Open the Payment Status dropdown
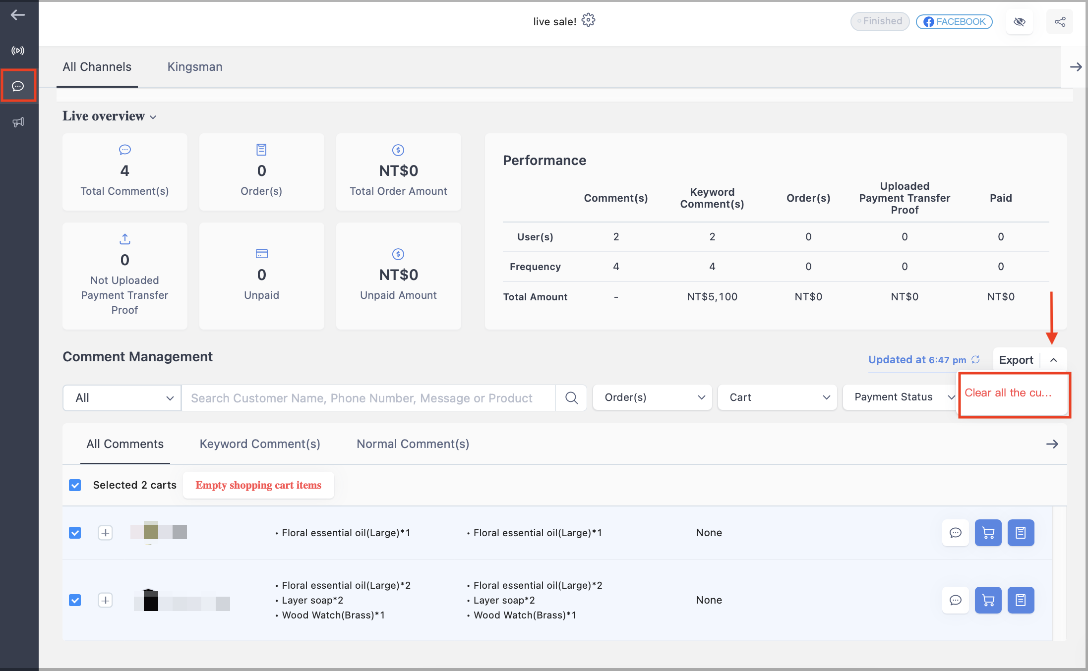This screenshot has height=671, width=1088. 900,397
